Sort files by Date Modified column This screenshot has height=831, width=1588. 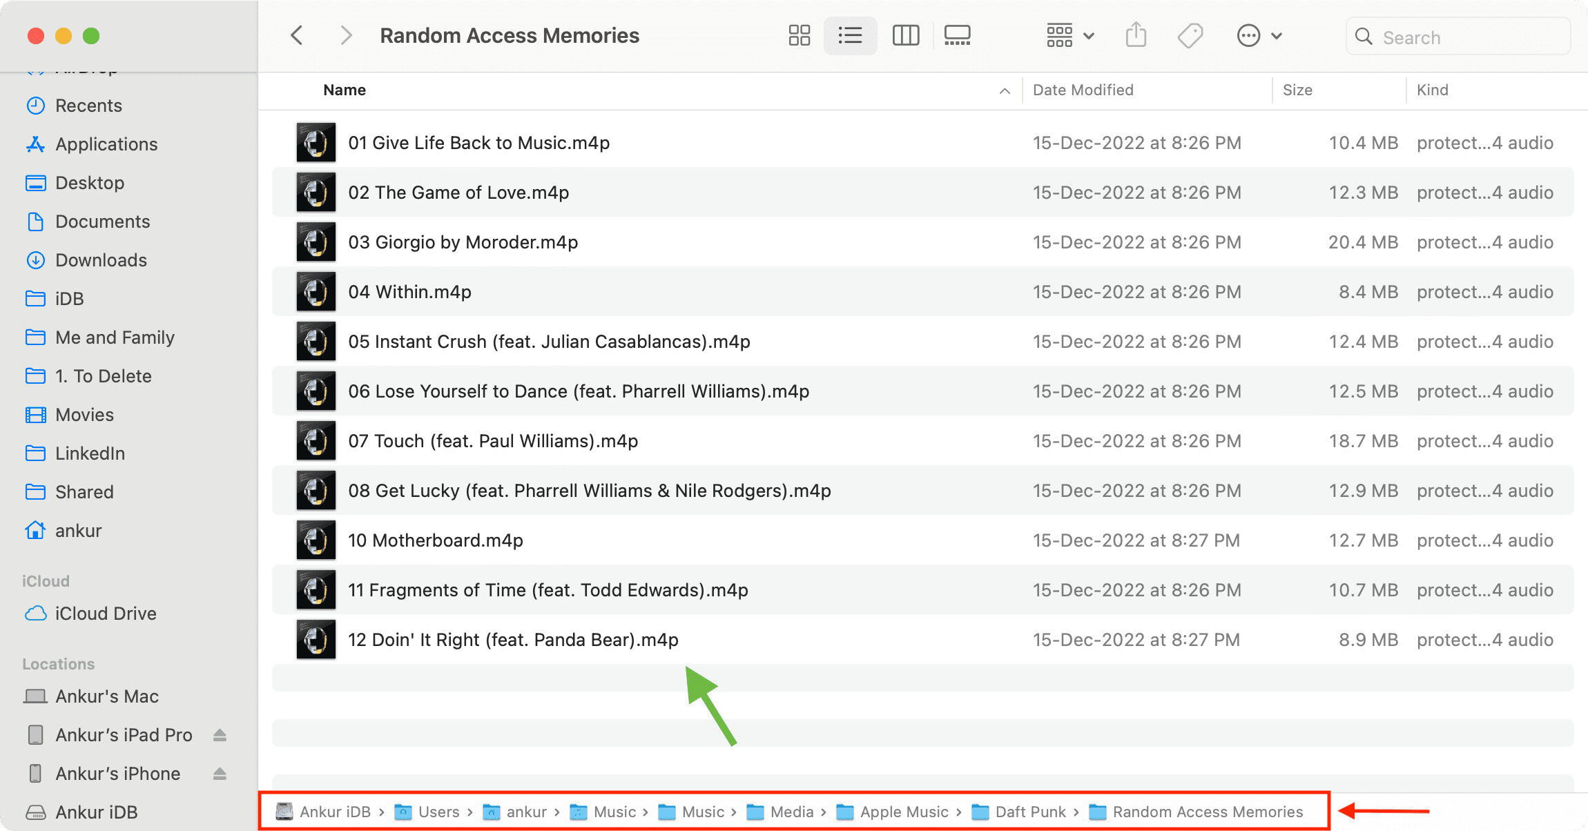point(1083,90)
